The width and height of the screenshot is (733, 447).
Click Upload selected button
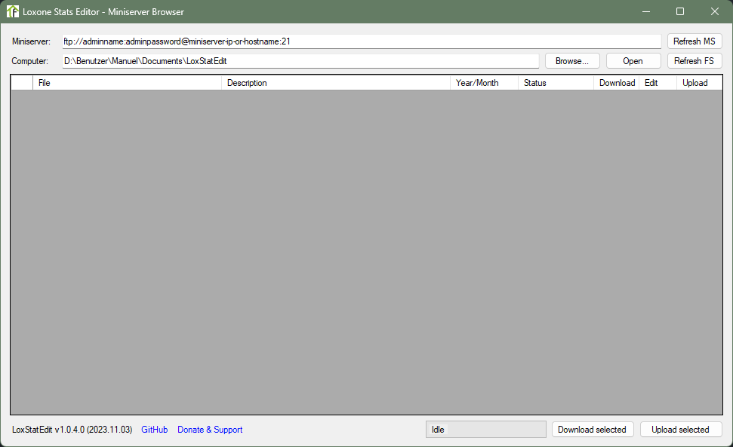click(681, 429)
